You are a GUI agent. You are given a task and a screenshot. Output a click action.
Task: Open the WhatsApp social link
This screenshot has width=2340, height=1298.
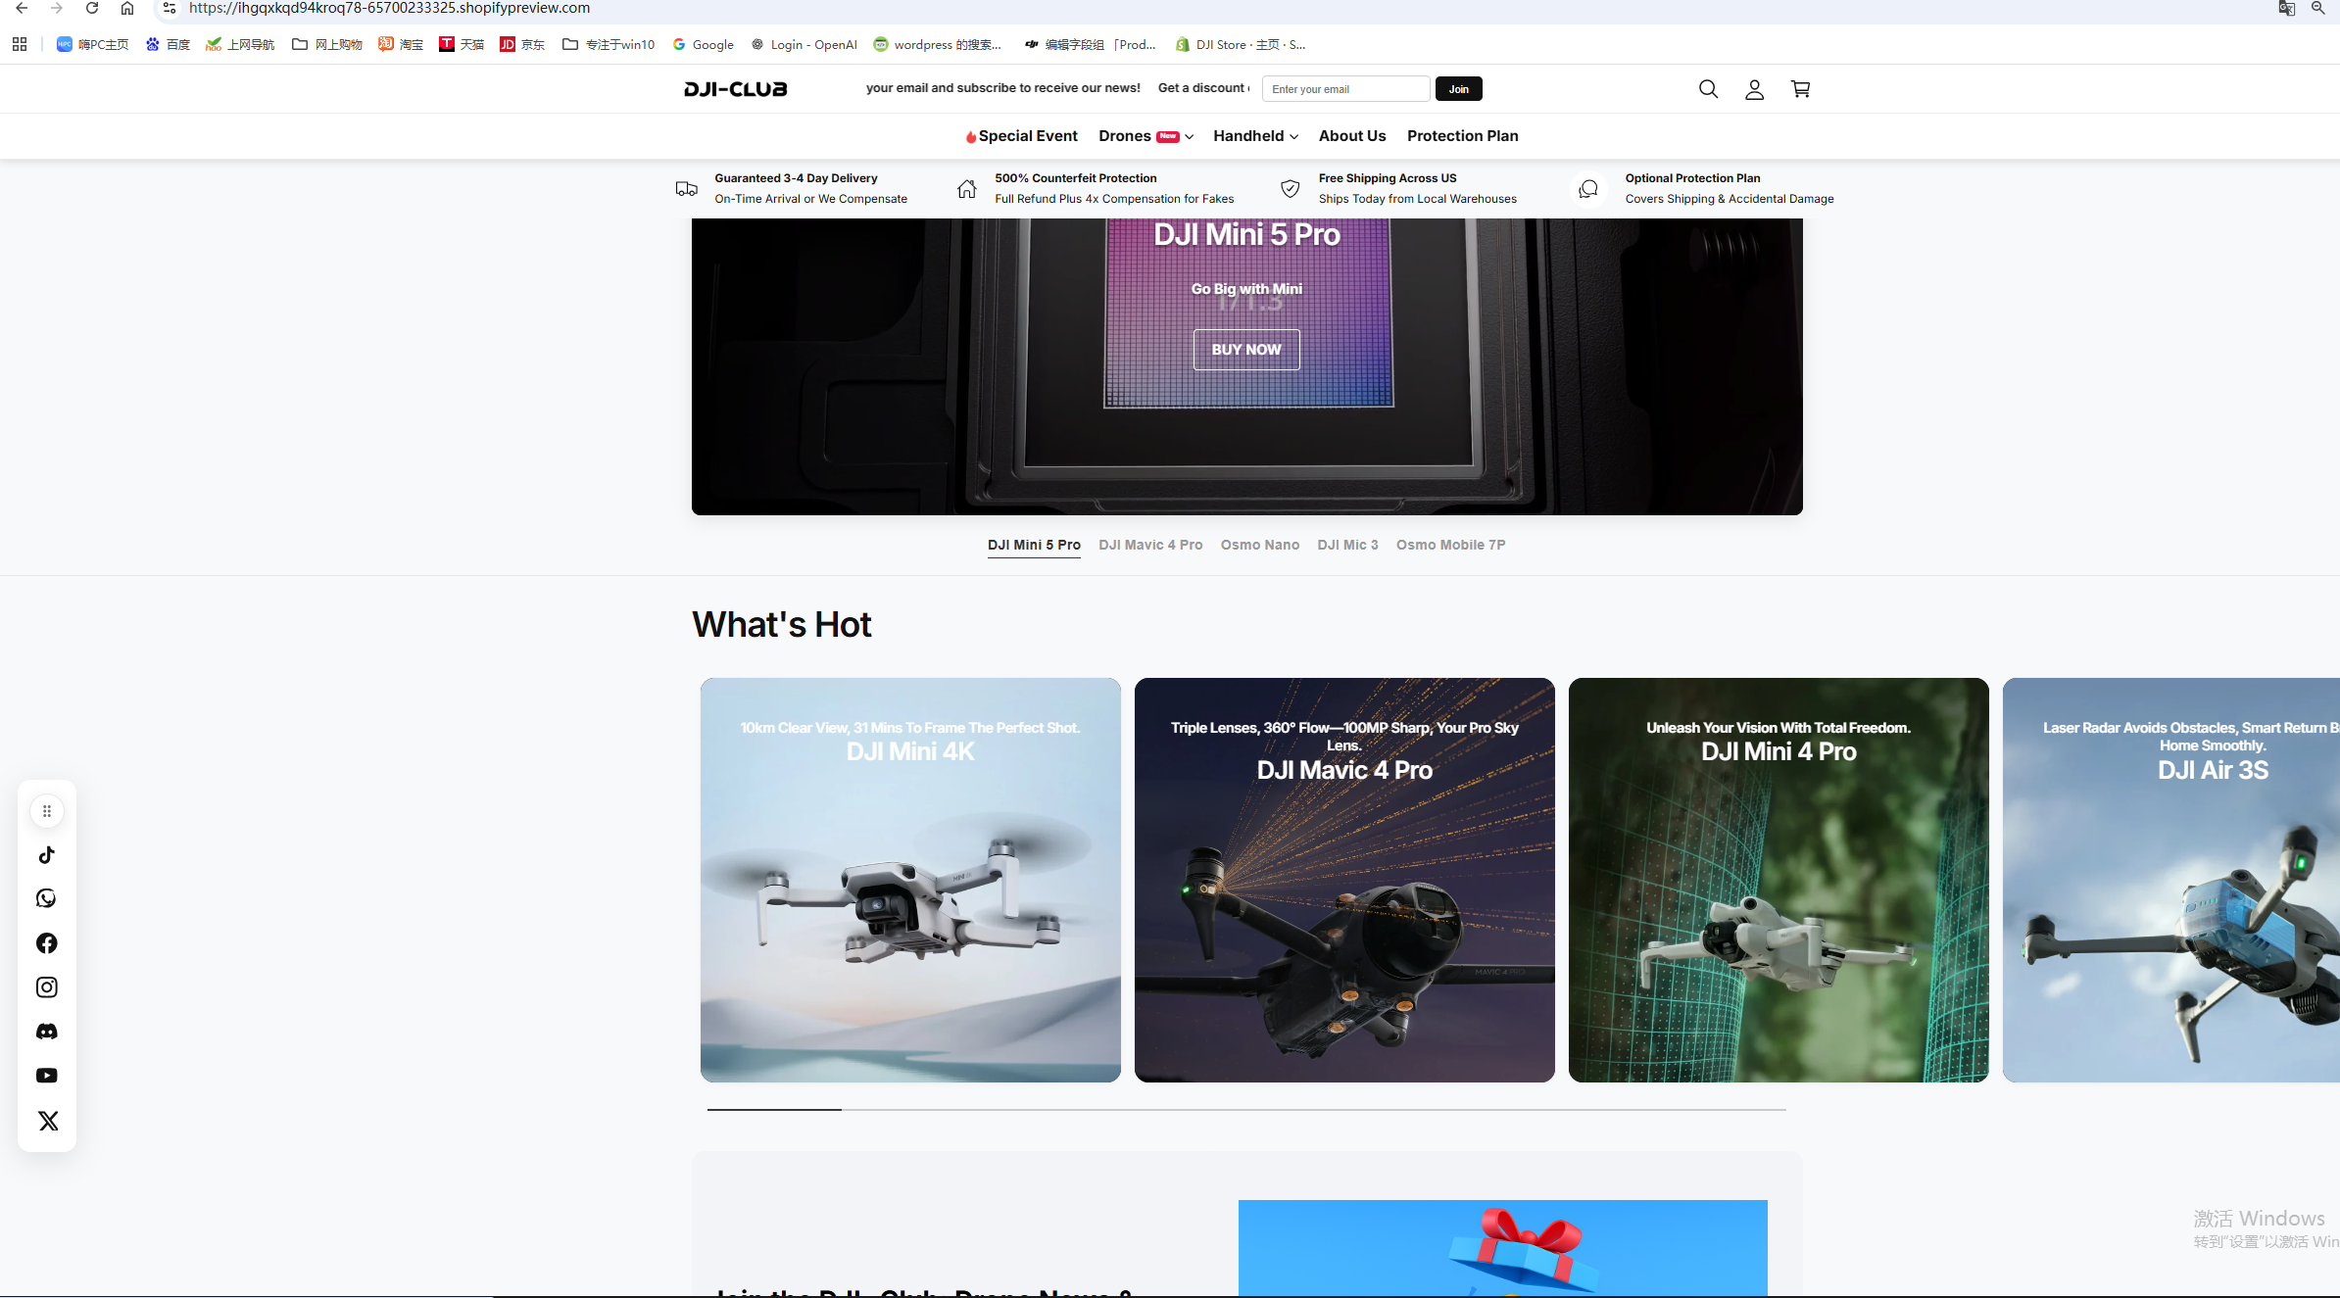[46, 898]
